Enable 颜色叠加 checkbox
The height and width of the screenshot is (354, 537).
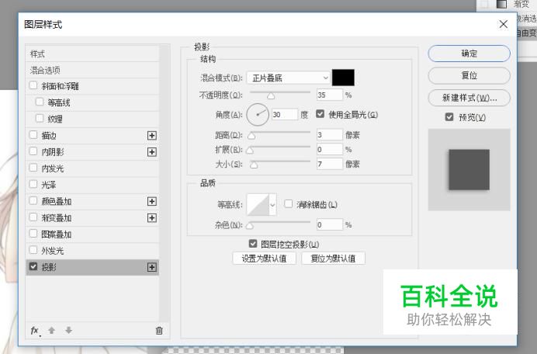33,200
